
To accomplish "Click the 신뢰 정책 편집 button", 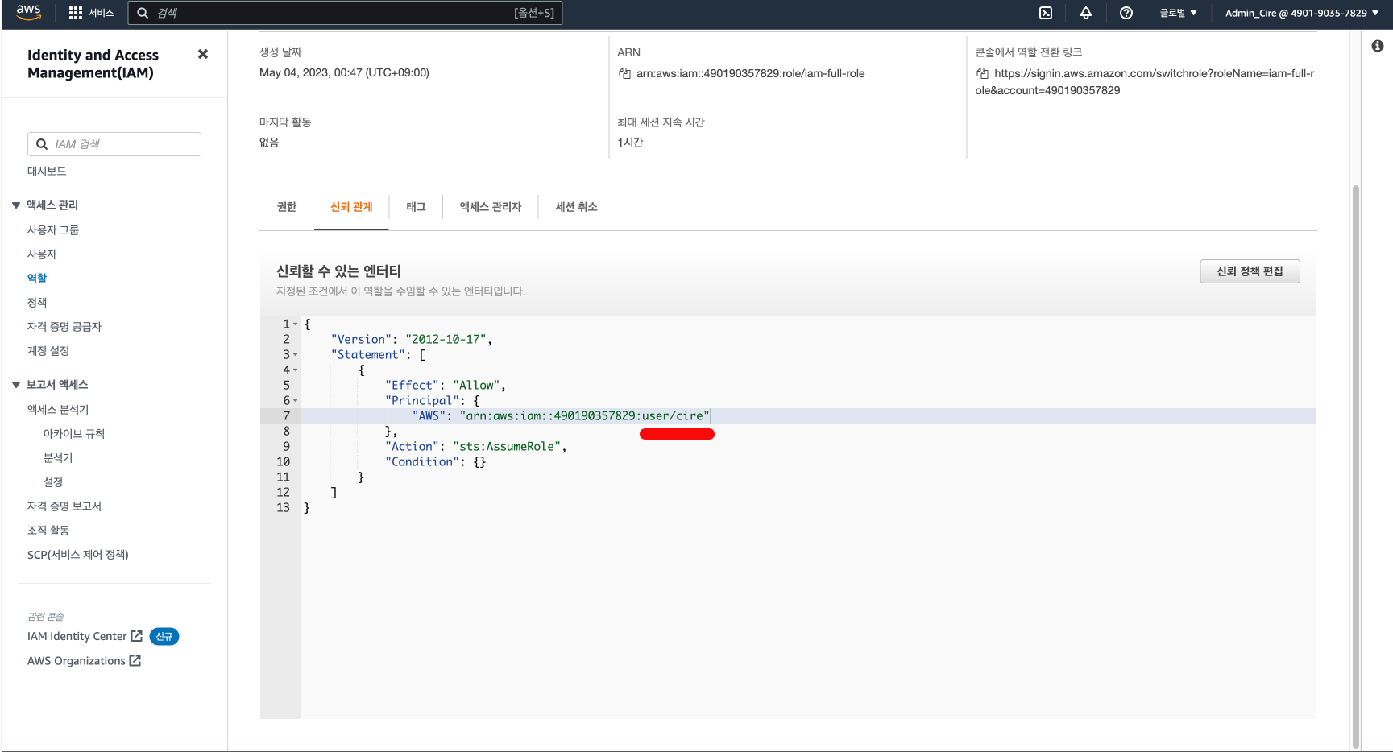I will point(1250,271).
